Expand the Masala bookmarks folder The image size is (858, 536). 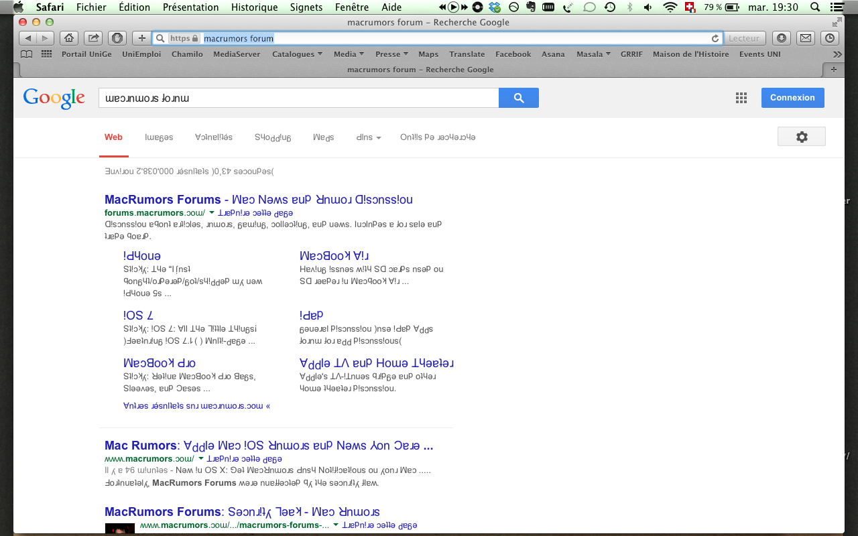click(593, 54)
